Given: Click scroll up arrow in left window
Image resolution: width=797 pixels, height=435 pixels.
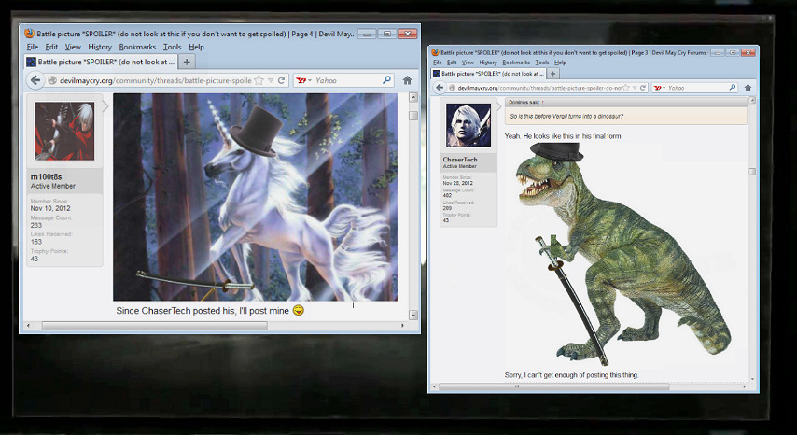Looking at the screenshot, I should [x=413, y=98].
